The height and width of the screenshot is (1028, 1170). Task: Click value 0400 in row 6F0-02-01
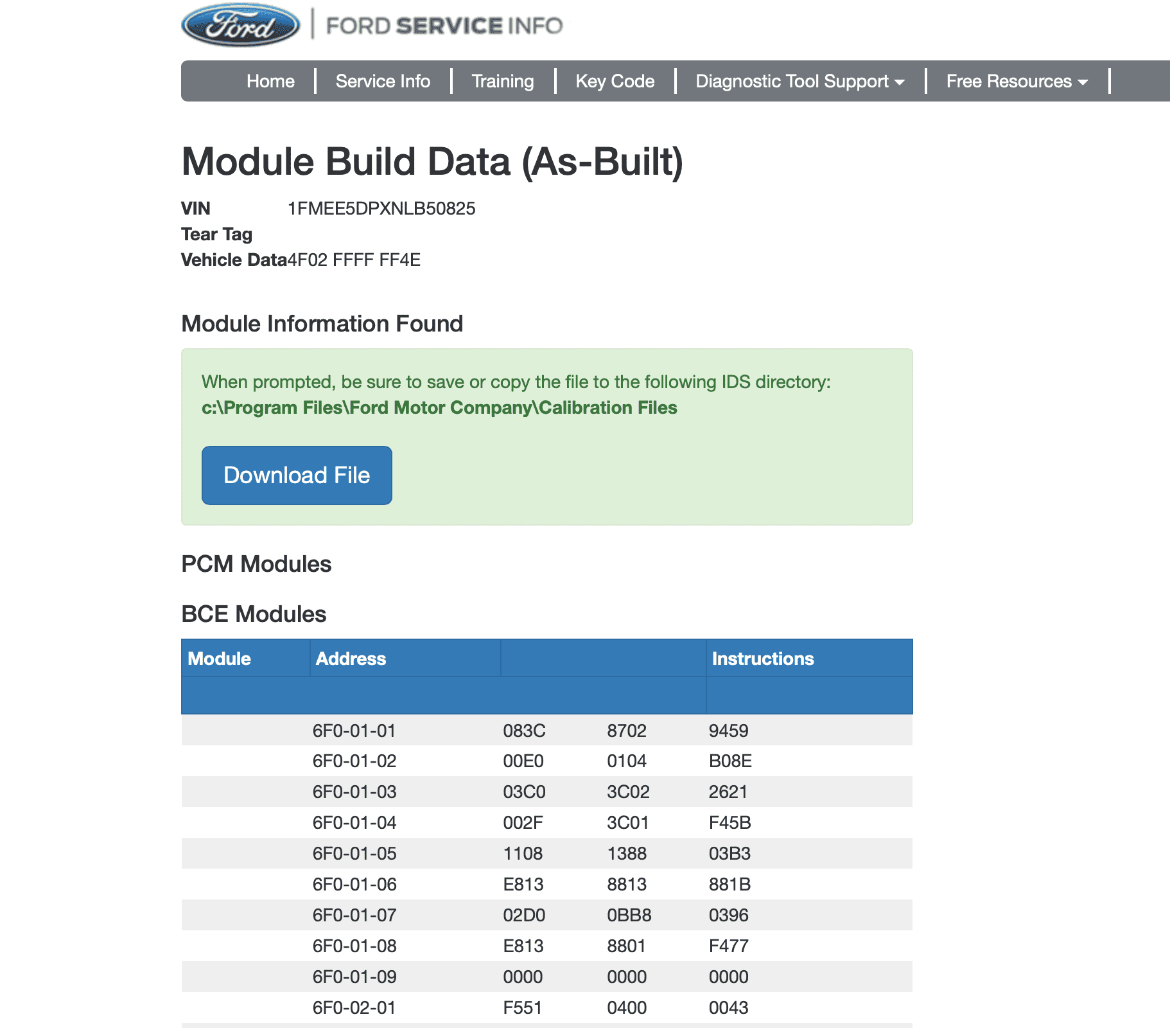click(x=627, y=1008)
